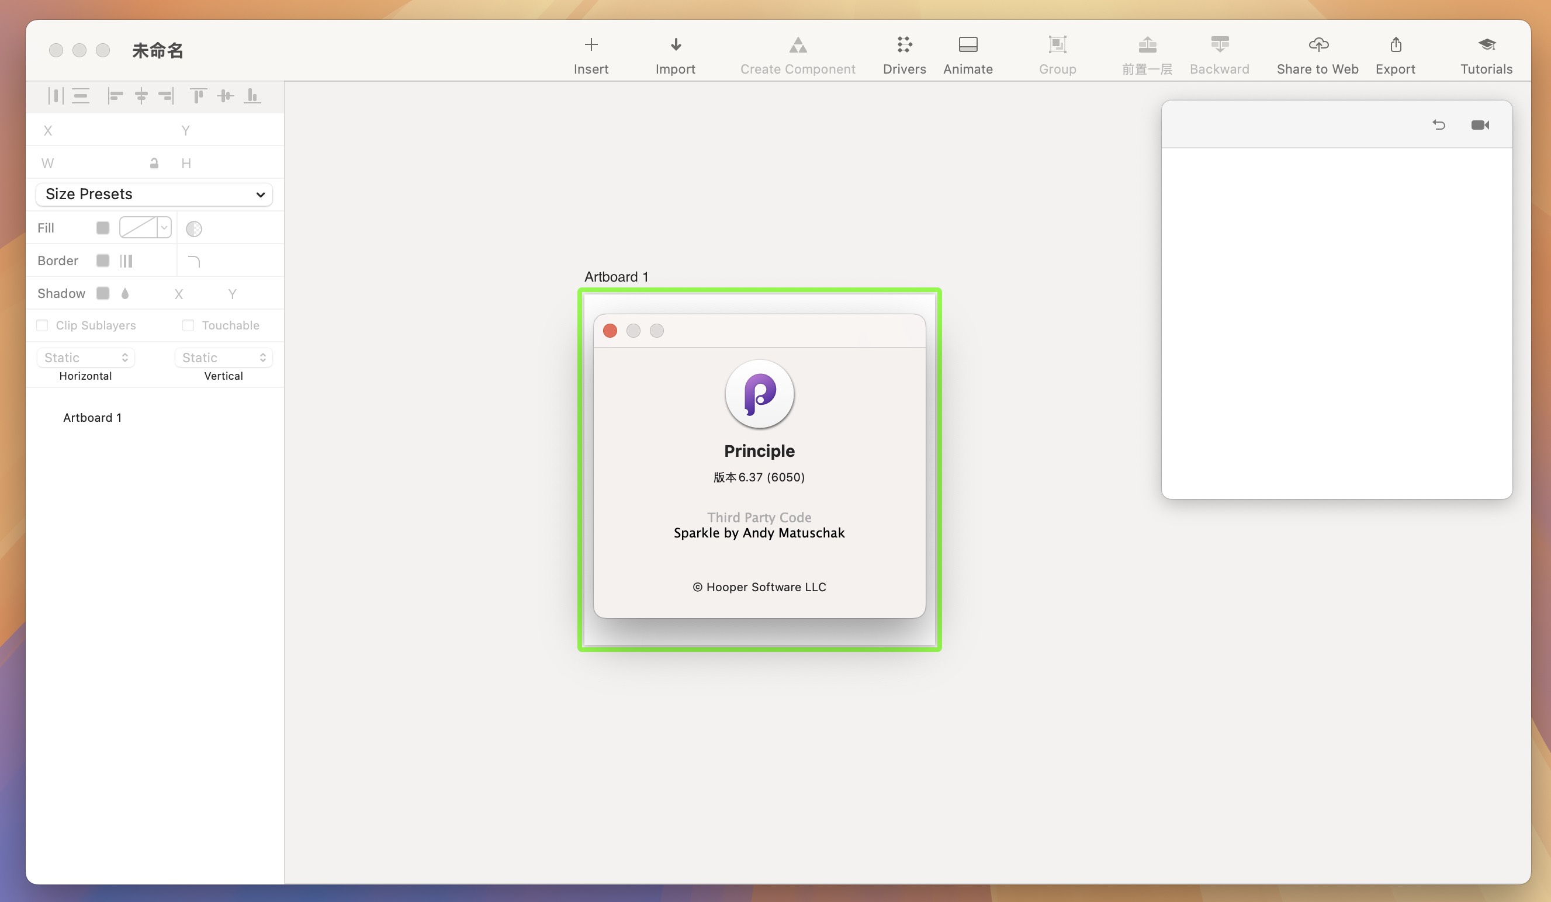
Task: Click the 未命名 window title
Action: pos(158,50)
